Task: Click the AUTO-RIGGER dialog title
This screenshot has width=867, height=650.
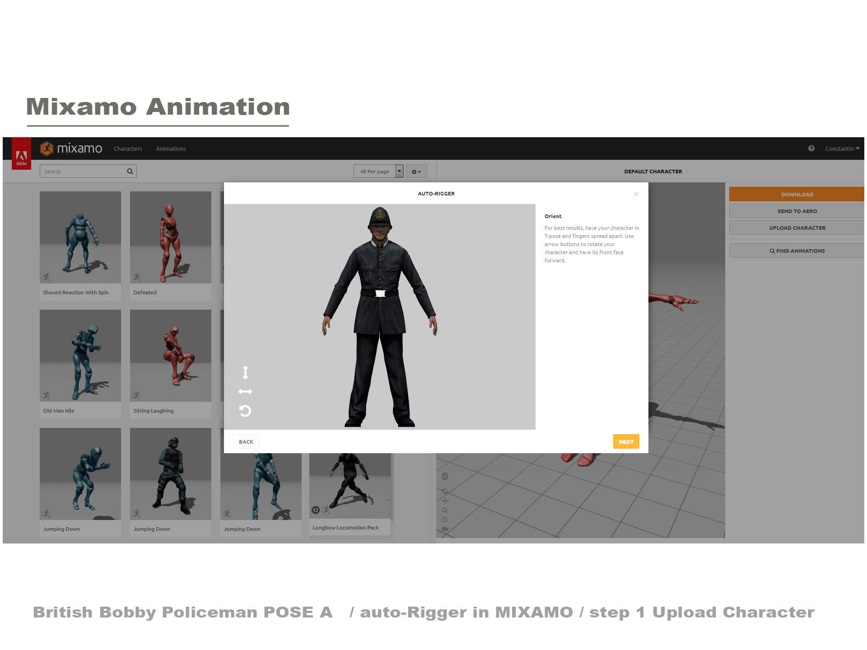Action: (436, 194)
